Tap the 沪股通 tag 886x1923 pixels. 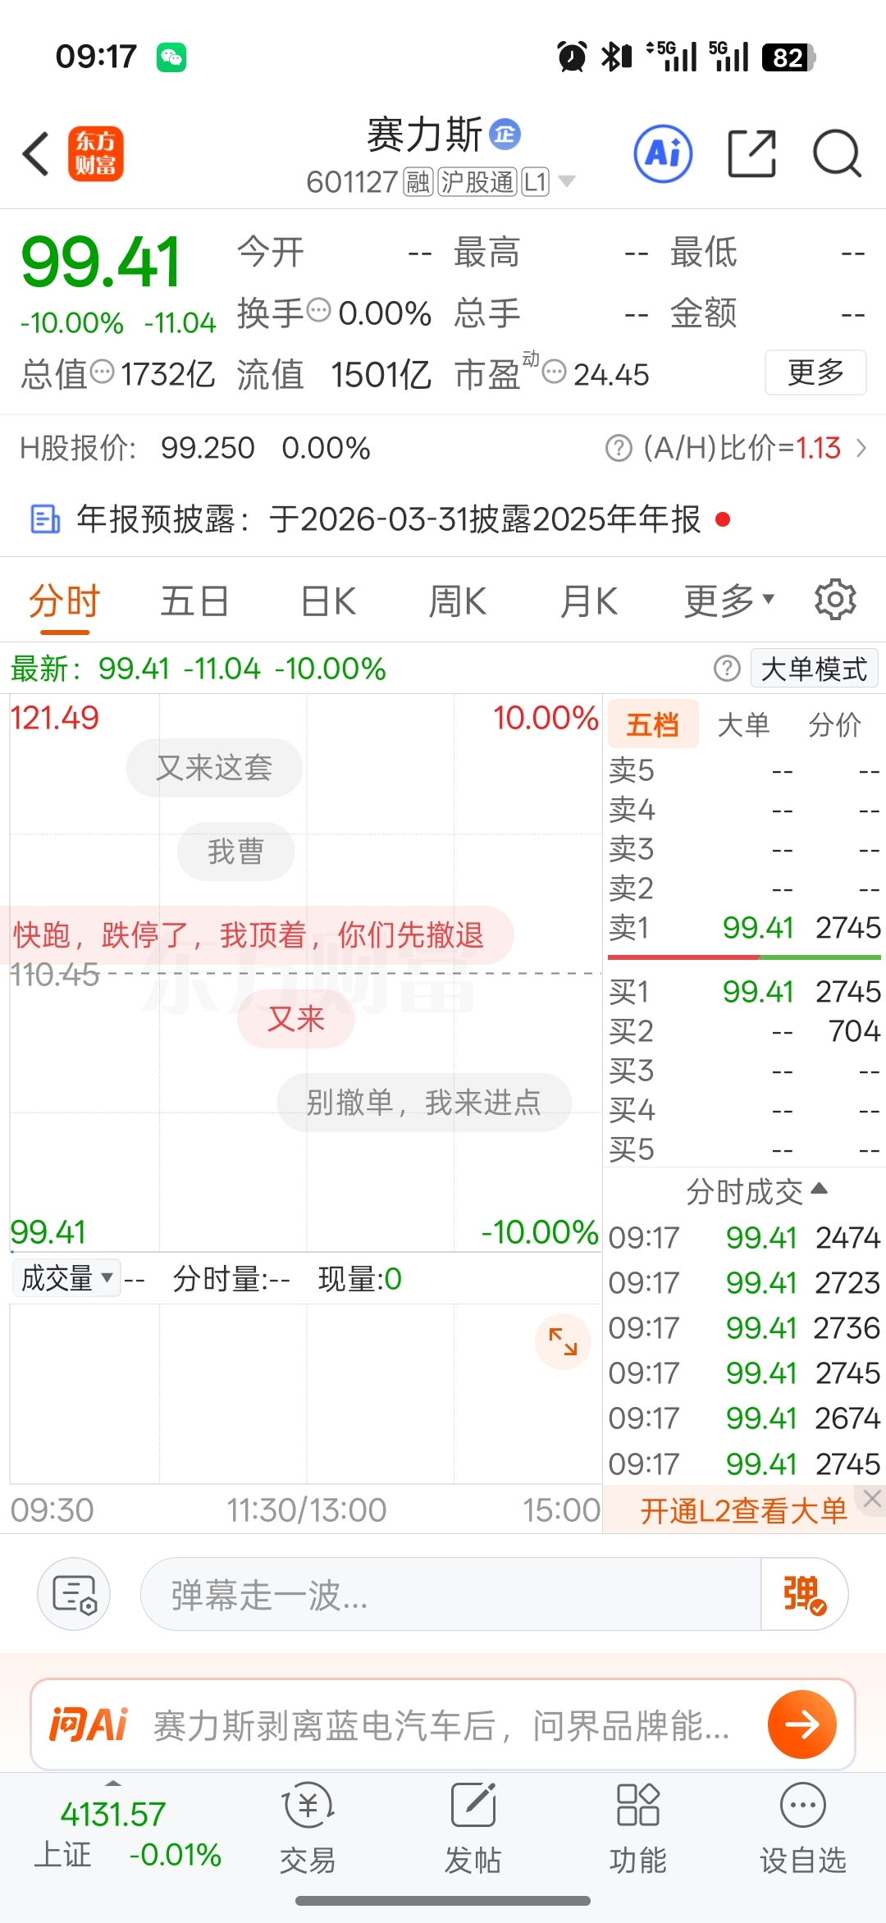pyautogui.click(x=477, y=181)
